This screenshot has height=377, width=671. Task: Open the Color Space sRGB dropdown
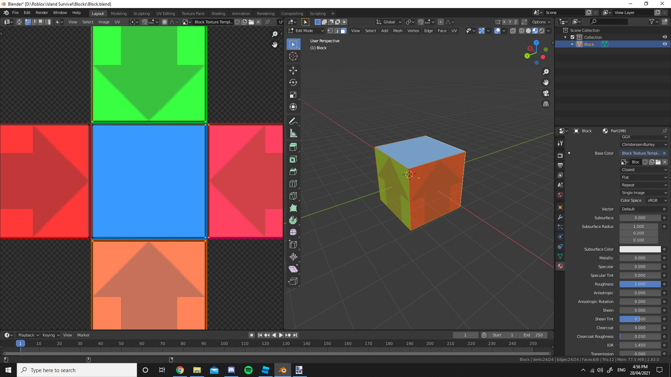656,200
